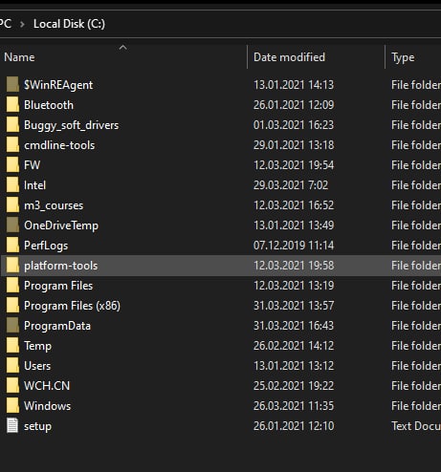441x472 pixels.
Task: Click date 13.01.2021 14:13
Action: pyautogui.click(x=294, y=85)
